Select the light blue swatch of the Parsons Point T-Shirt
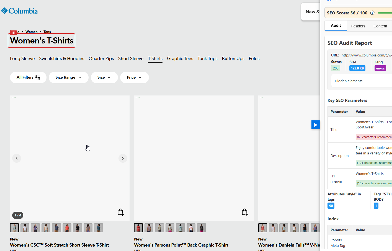The image size is (392, 251). [x=180, y=228]
